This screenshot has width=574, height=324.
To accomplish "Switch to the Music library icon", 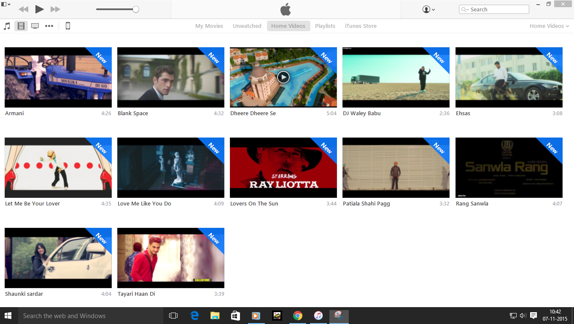I will pos(7,26).
